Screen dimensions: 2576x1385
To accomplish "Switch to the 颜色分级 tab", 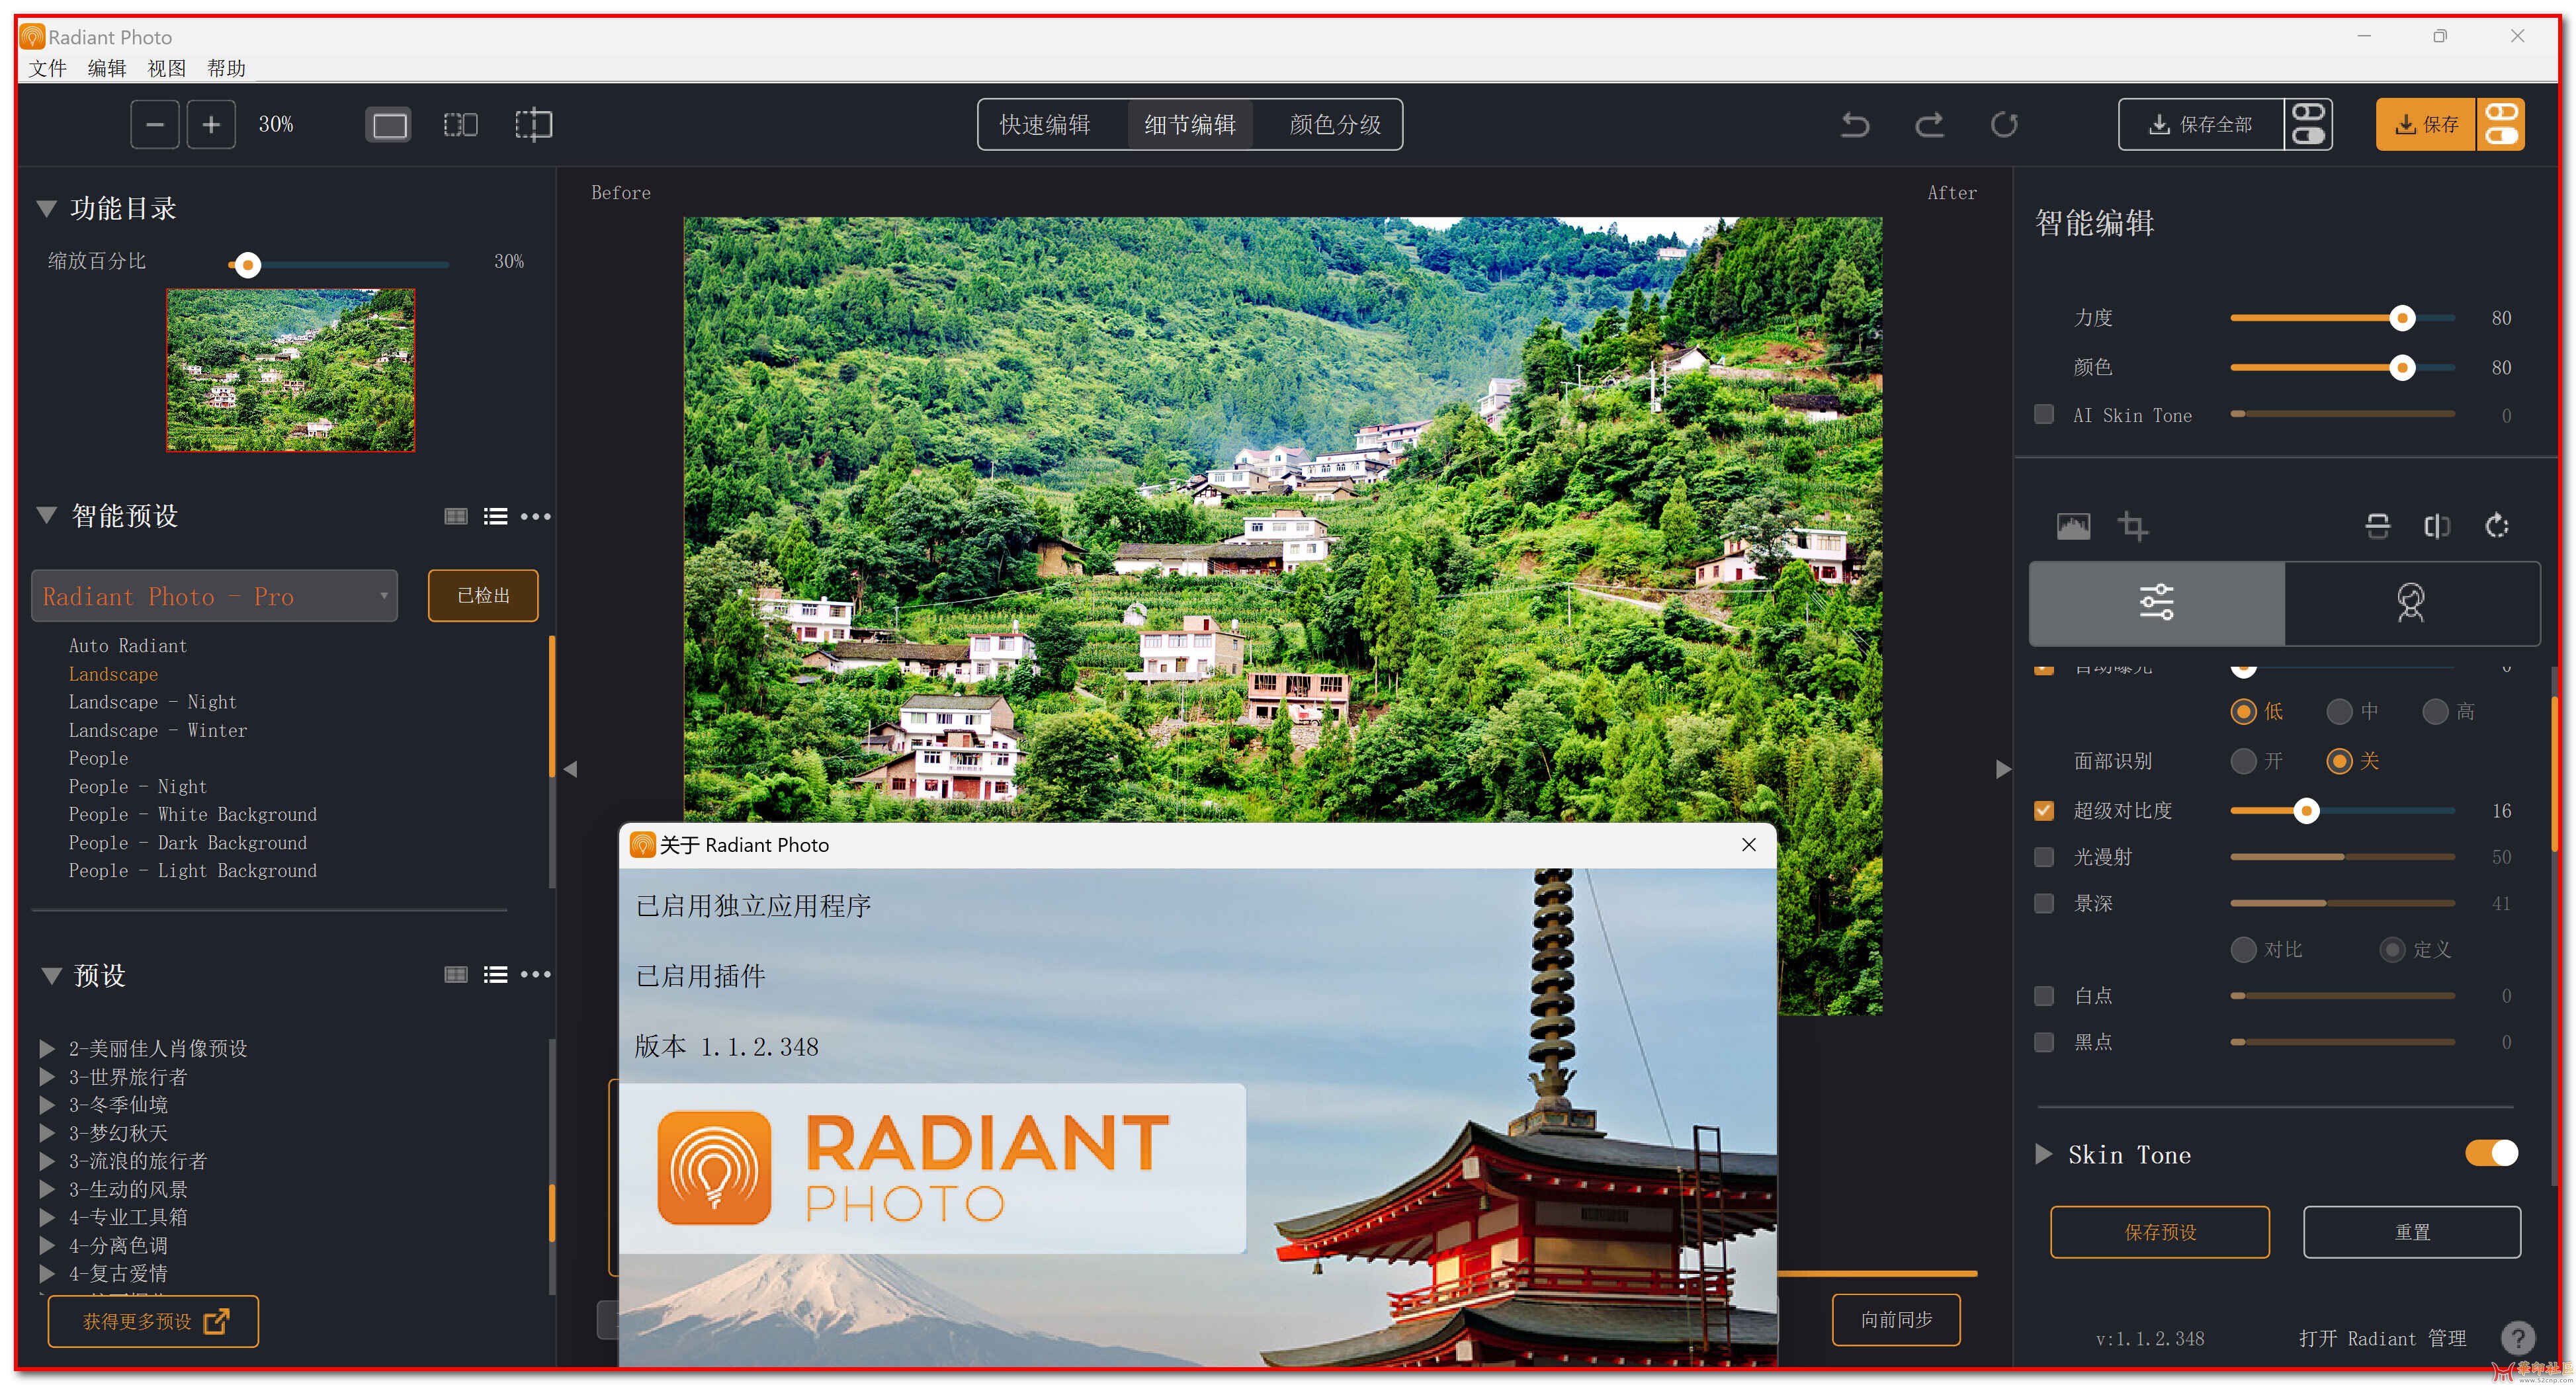I will coord(1335,125).
